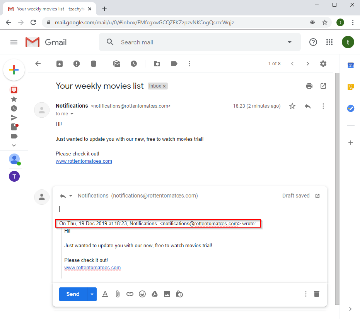Snooze this email
This screenshot has height=319, width=360.
[x=134, y=64]
